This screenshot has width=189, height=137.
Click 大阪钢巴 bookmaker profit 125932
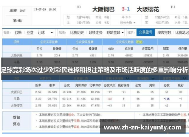(148, 55)
